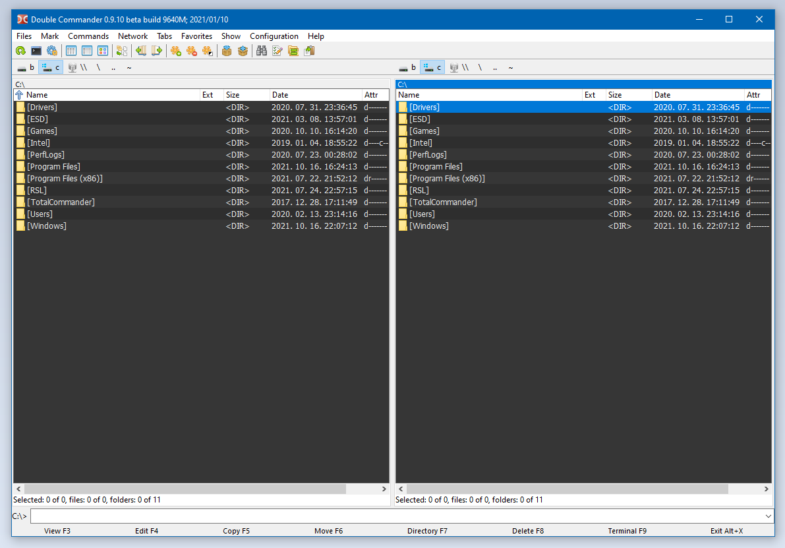The image size is (785, 548).
Task: Go to home with right panel '~' button
Action: click(x=511, y=68)
